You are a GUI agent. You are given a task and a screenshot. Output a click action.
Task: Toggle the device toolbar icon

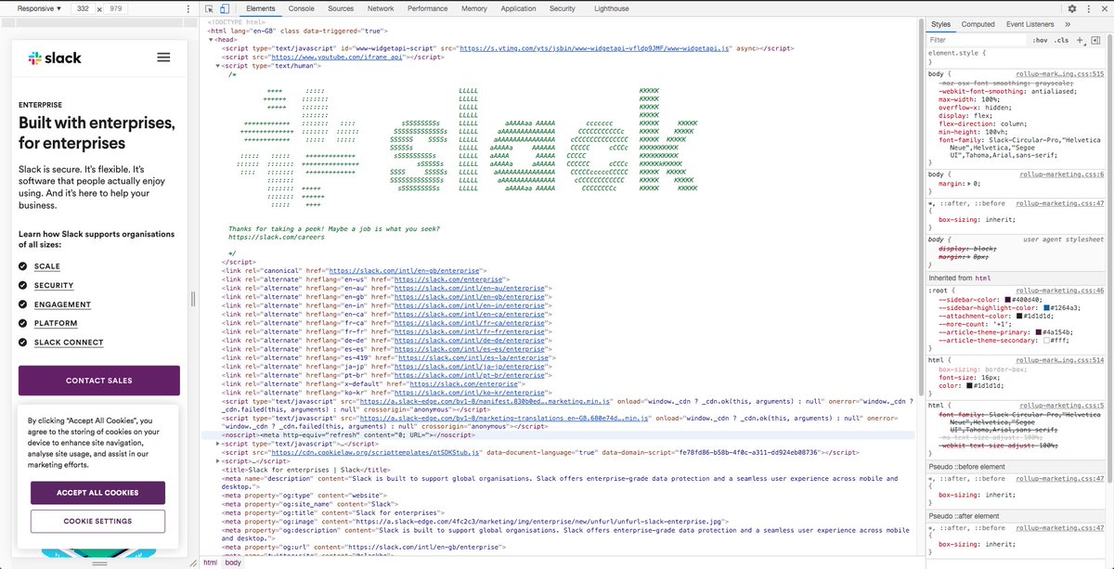pos(225,8)
